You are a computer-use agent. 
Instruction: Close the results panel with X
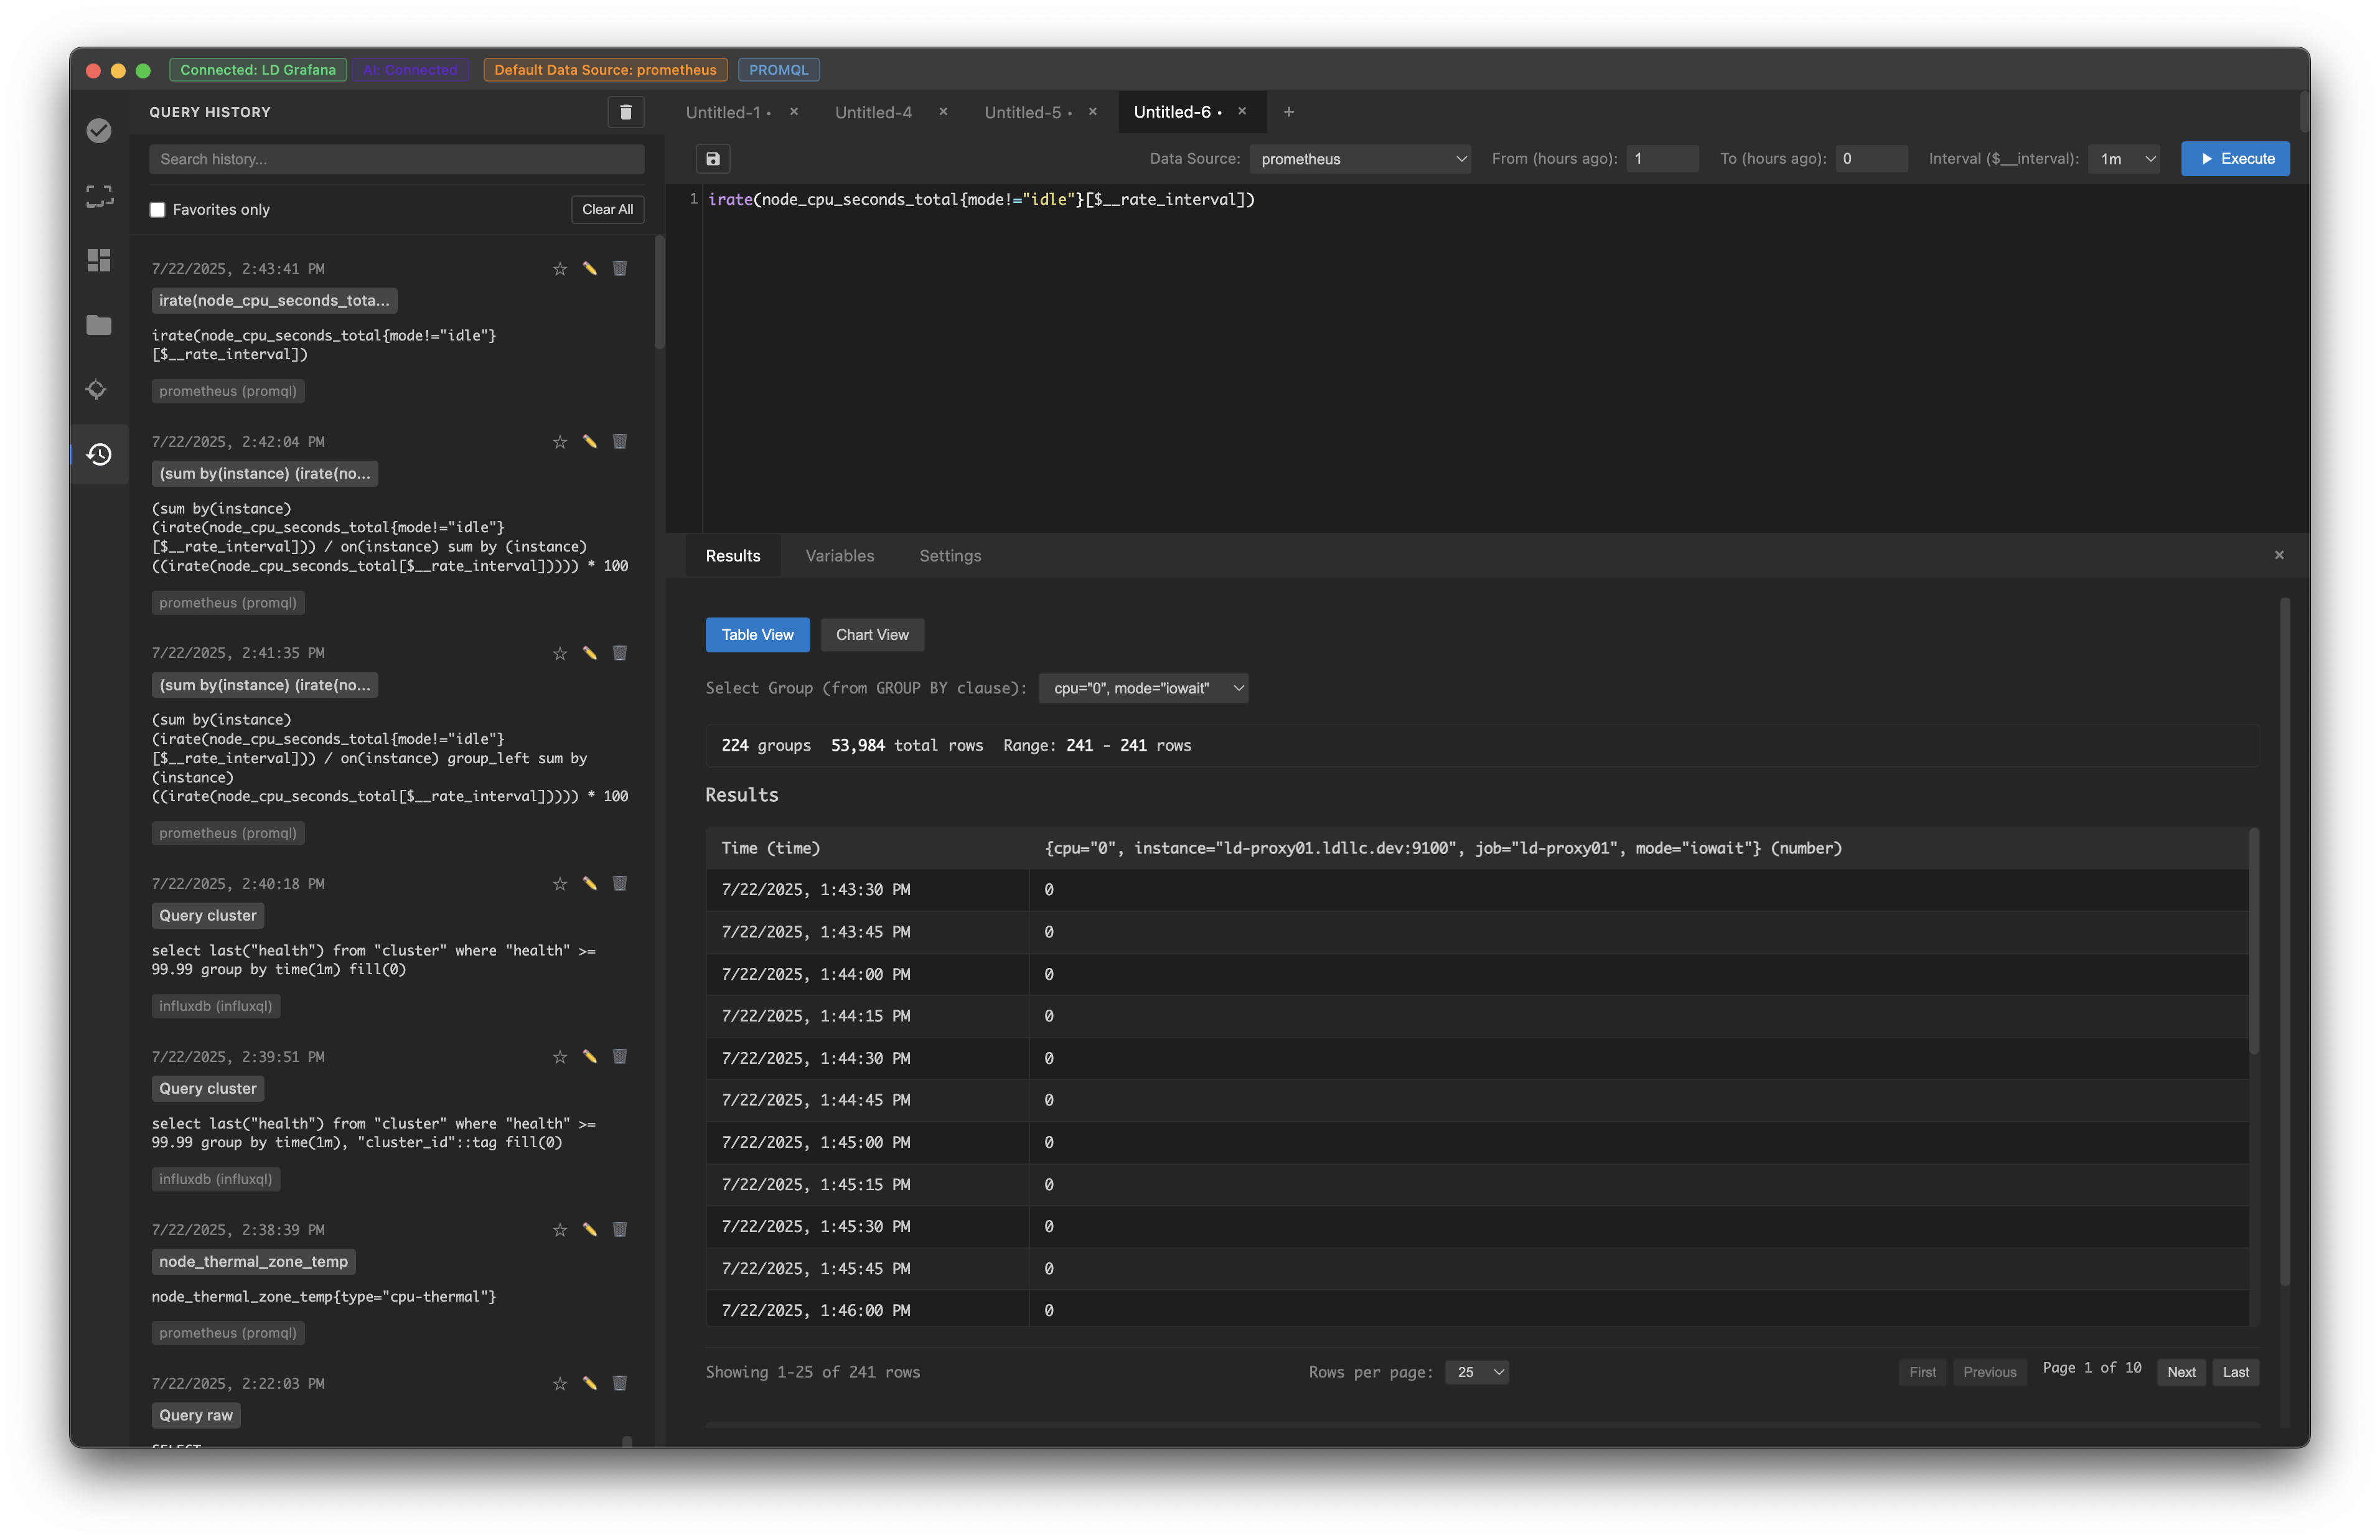click(x=2279, y=555)
